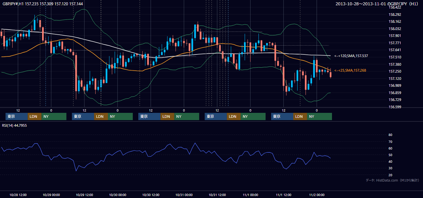Screen dimensions: 423x198
Task: Click the first 東京 session block
Action: click(17, 116)
